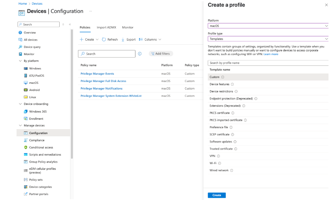
Task: Switch to the Policies tab
Action: click(85, 27)
